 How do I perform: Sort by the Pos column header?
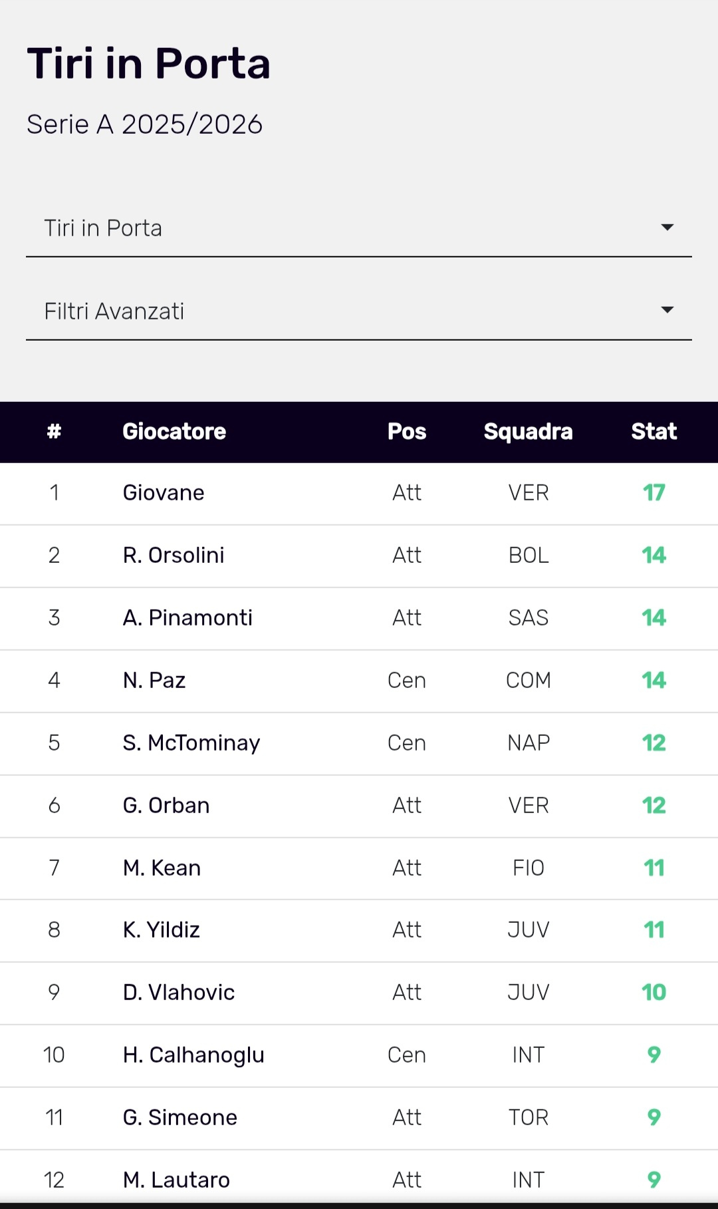click(x=407, y=431)
